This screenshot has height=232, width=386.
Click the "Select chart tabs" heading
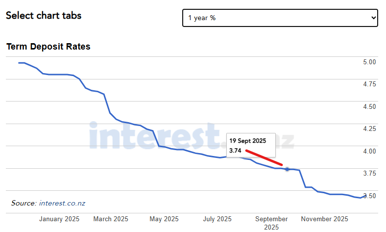click(44, 15)
